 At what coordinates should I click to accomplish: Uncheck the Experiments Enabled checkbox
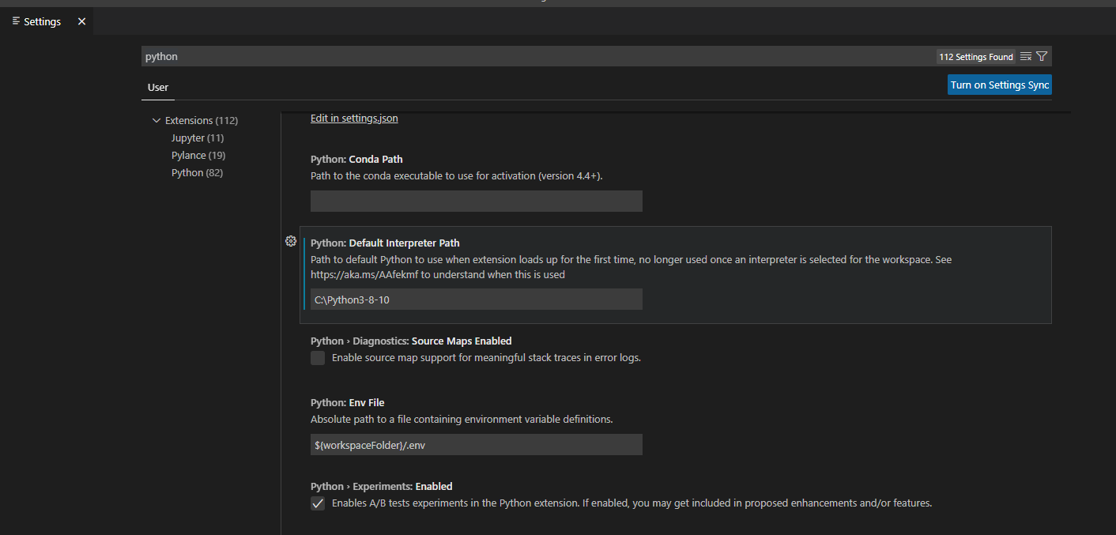tap(318, 503)
